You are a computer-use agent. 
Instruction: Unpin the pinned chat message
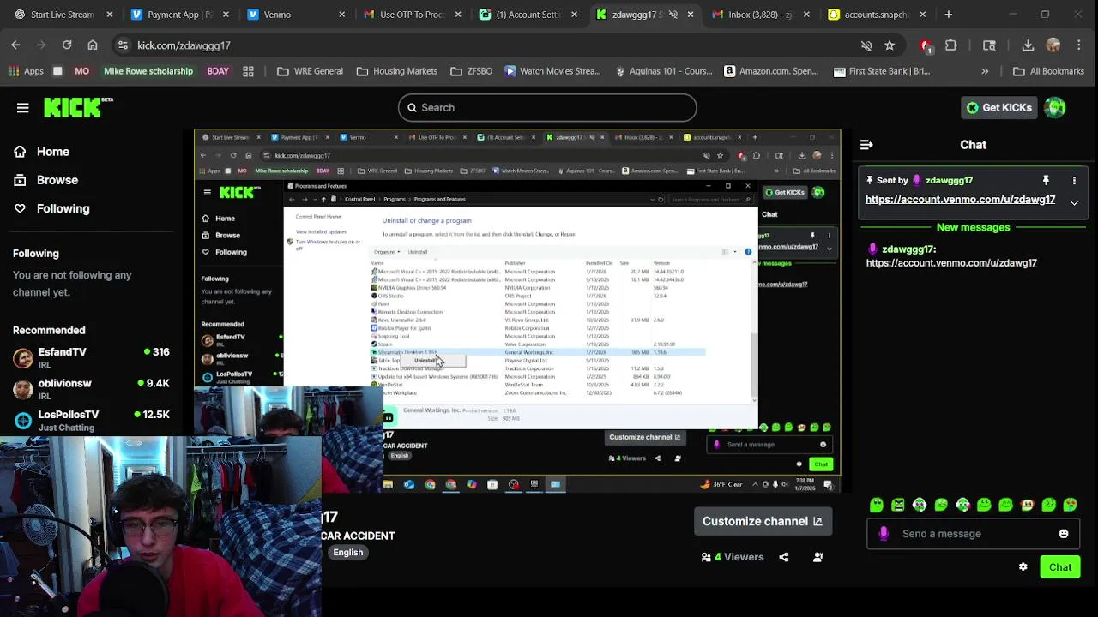(1046, 180)
